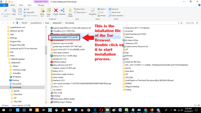
Task: Click Invert selection in ribbon
Action: click(116, 16)
